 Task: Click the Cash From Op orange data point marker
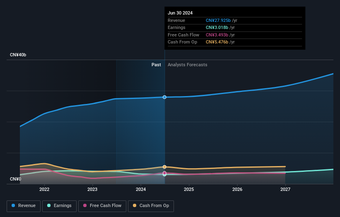coord(164,167)
